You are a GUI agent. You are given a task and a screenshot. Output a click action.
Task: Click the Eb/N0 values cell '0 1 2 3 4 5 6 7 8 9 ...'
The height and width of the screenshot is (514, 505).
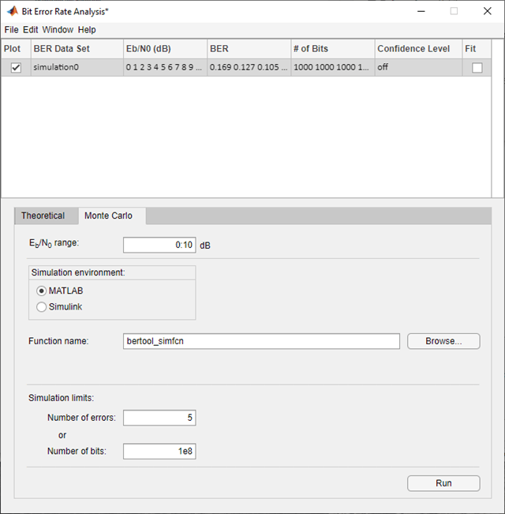(165, 68)
